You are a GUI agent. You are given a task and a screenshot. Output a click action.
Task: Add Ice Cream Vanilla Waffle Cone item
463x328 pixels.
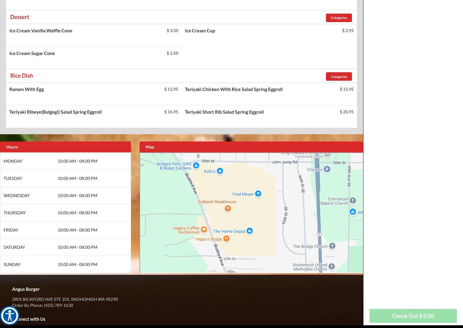tap(41, 31)
